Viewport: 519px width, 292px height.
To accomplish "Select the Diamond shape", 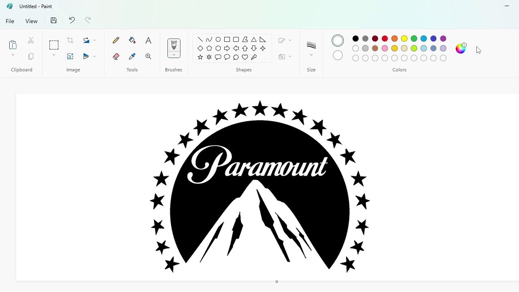I will click(200, 48).
